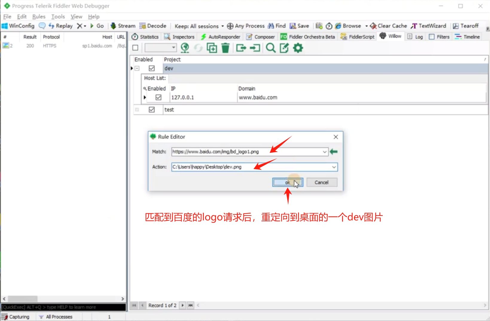Expand the Action field dropdown arrow

(x=334, y=167)
